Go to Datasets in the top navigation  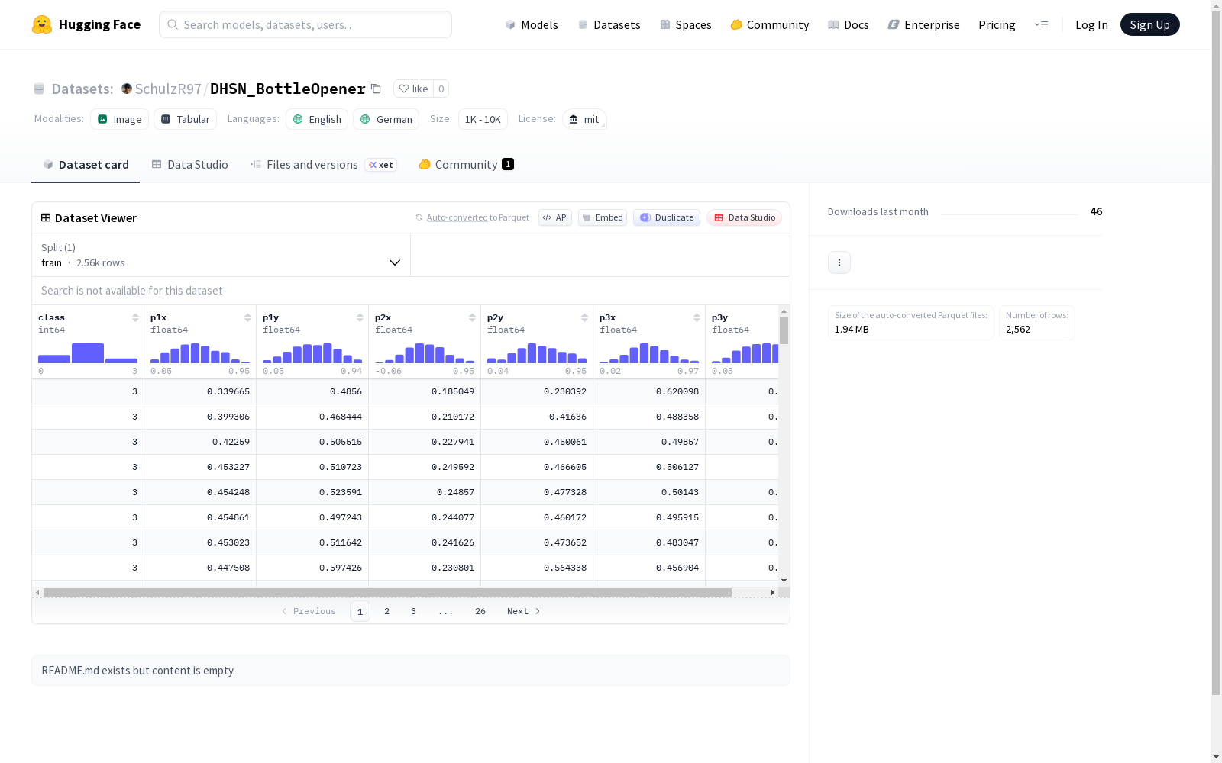609,24
